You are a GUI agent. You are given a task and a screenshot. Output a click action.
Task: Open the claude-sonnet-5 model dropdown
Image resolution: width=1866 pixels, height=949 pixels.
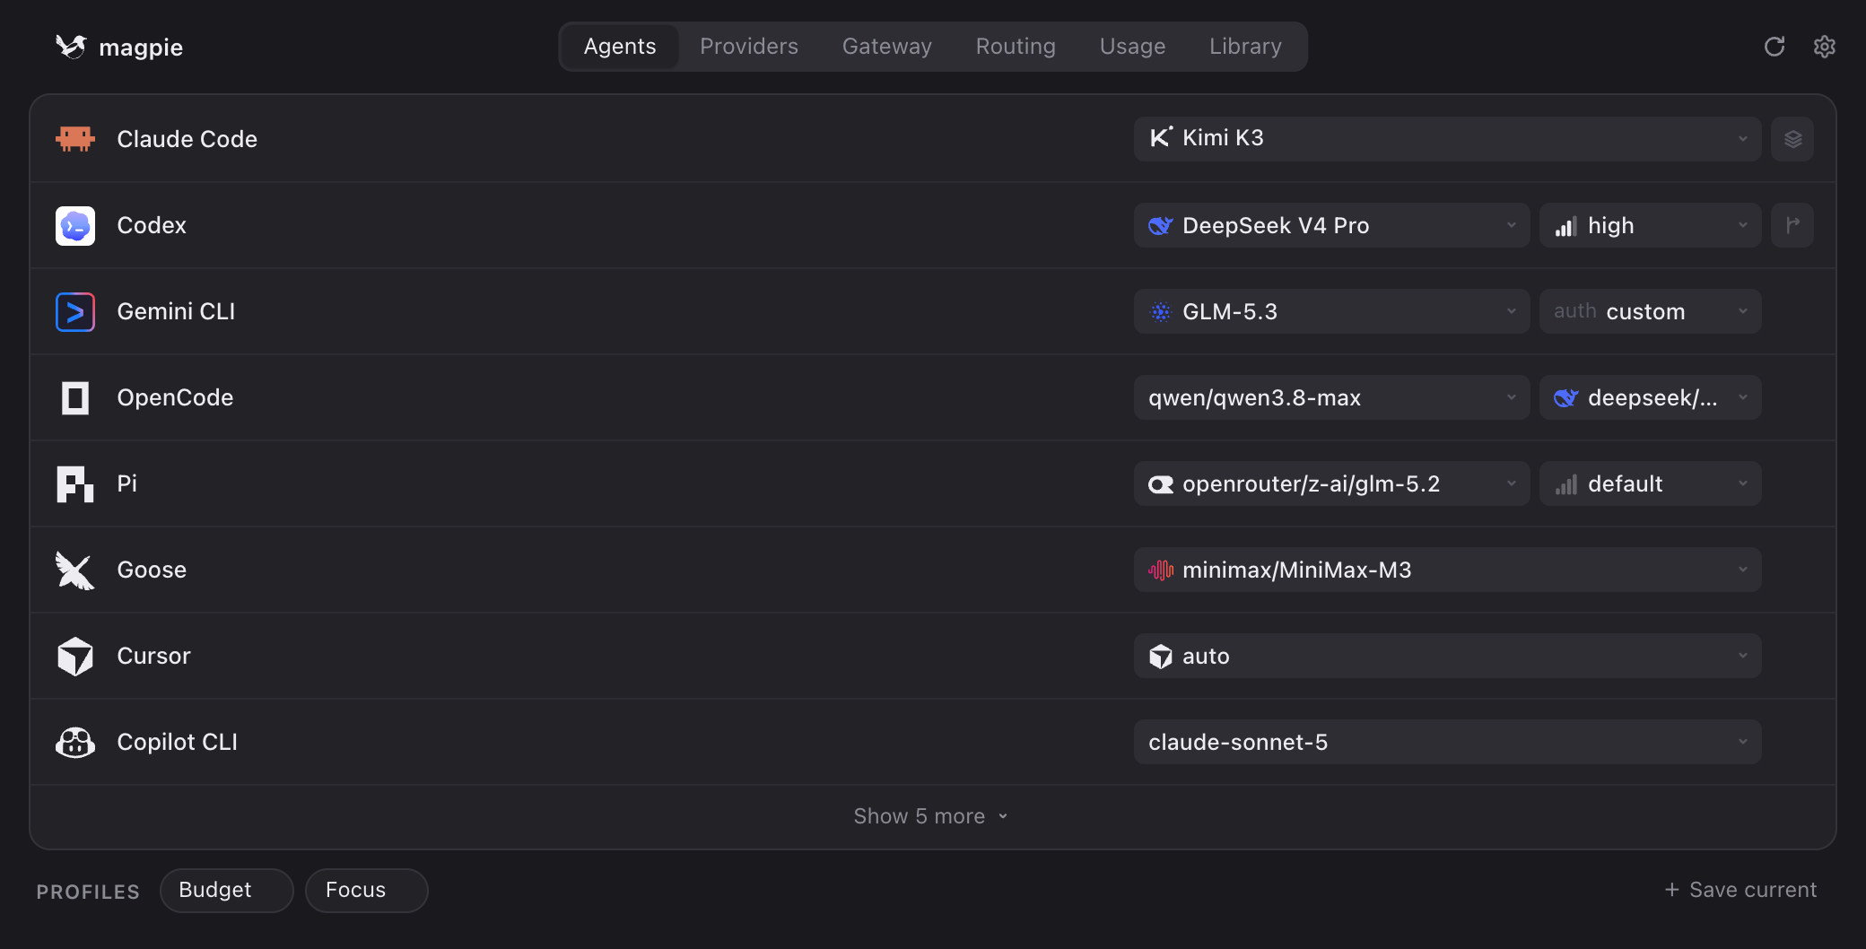tap(1448, 742)
